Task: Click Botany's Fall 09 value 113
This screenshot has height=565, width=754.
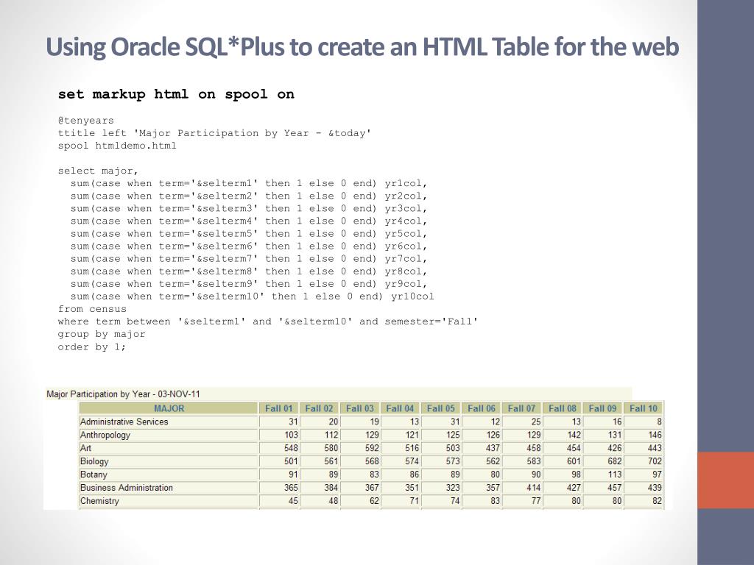Action: coord(614,475)
